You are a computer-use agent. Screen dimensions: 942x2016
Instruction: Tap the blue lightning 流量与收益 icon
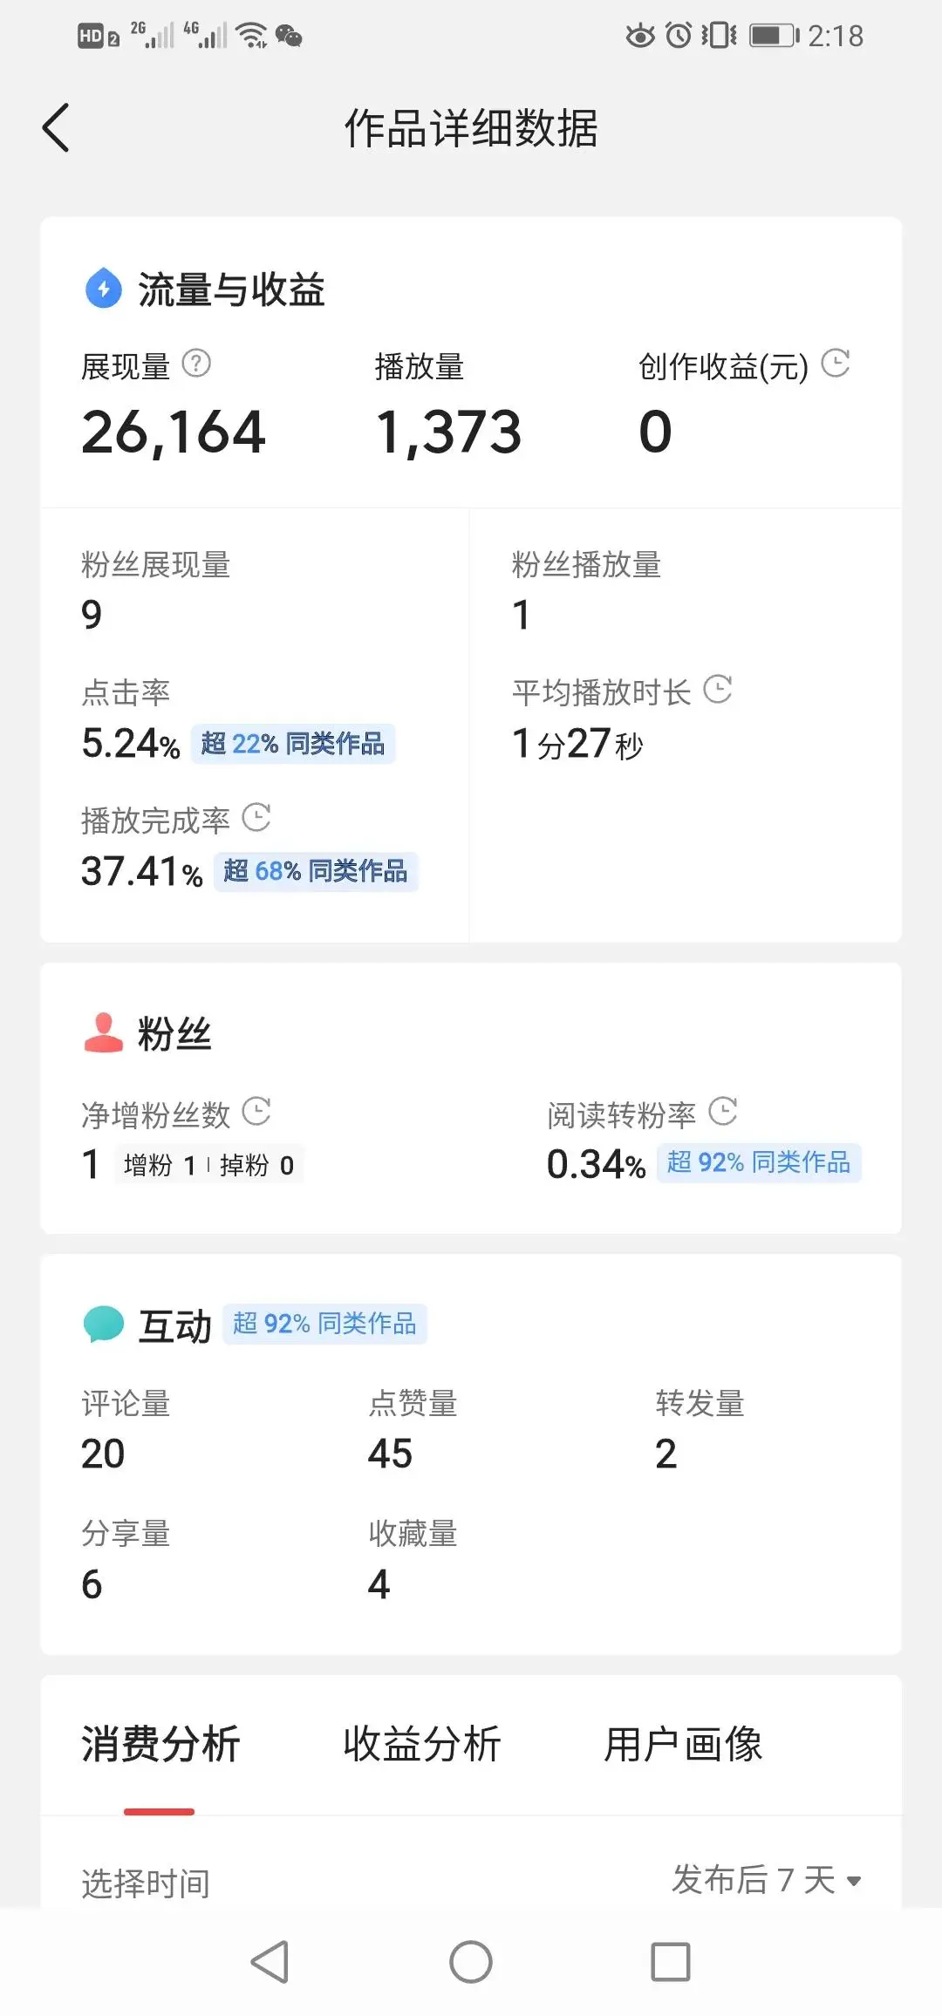[104, 289]
